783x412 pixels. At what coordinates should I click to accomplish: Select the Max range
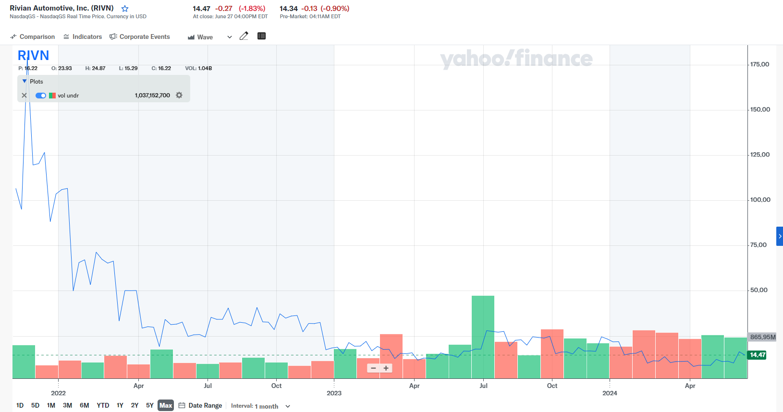pos(166,405)
